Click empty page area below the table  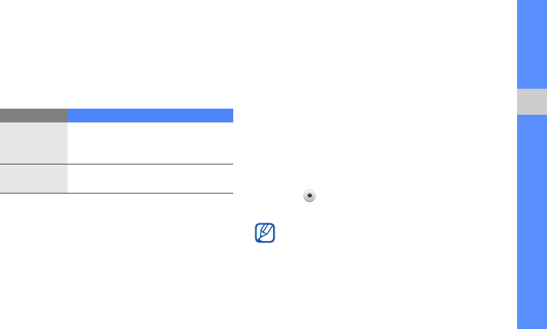(x=117, y=260)
